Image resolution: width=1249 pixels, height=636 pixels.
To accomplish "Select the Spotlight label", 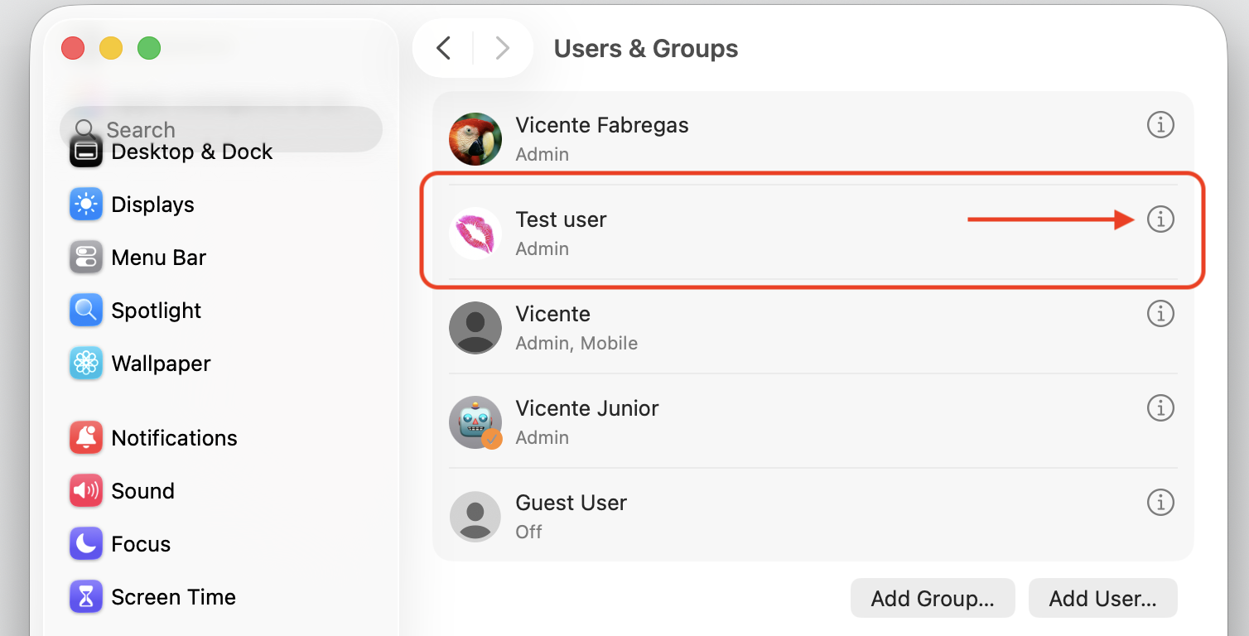I will tap(157, 311).
